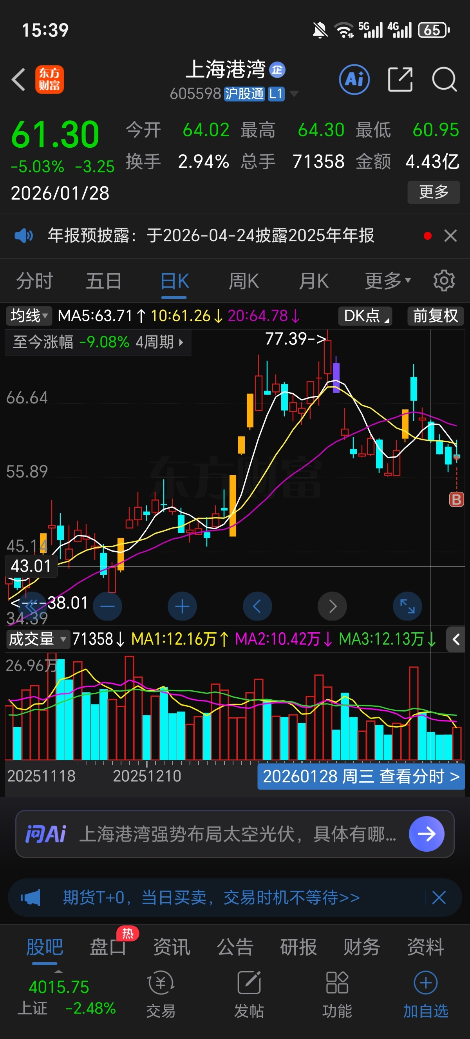Open the Ai assistant circle icon
Viewport: 470px width, 1039px height.
pyautogui.click(x=354, y=80)
